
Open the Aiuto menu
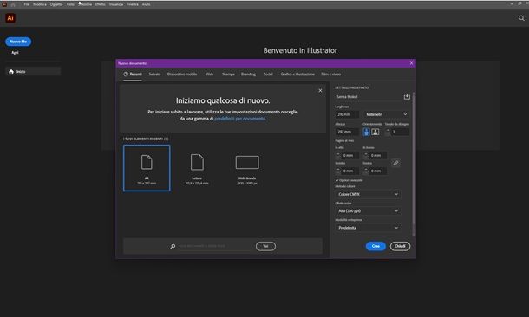[x=146, y=4]
